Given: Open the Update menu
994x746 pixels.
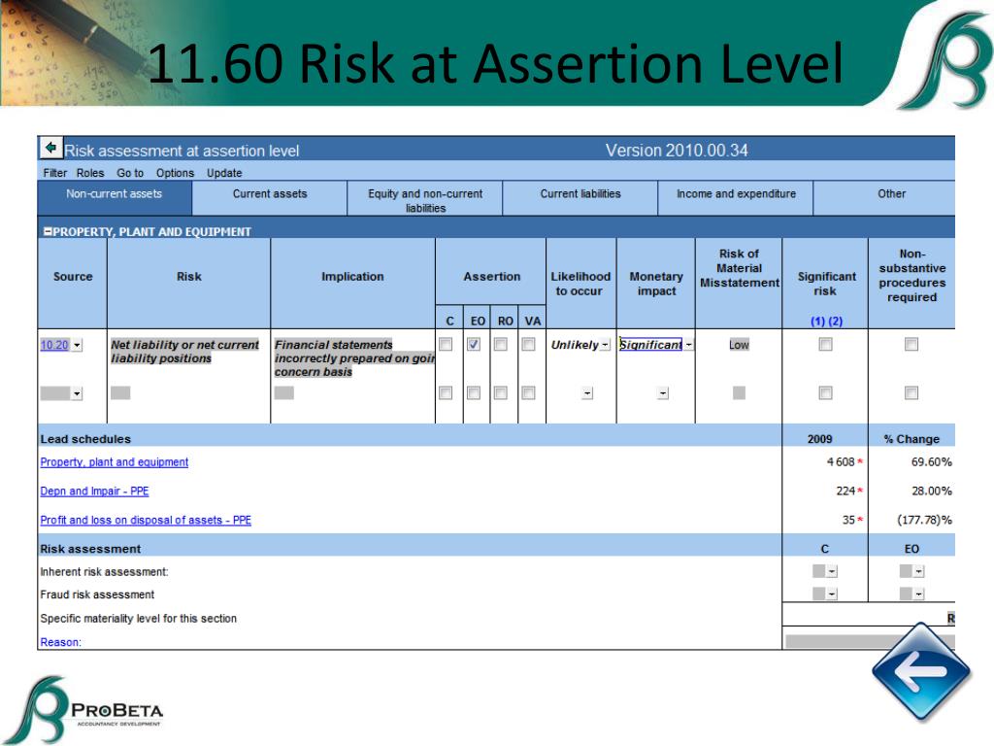Looking at the screenshot, I should coord(224,173).
